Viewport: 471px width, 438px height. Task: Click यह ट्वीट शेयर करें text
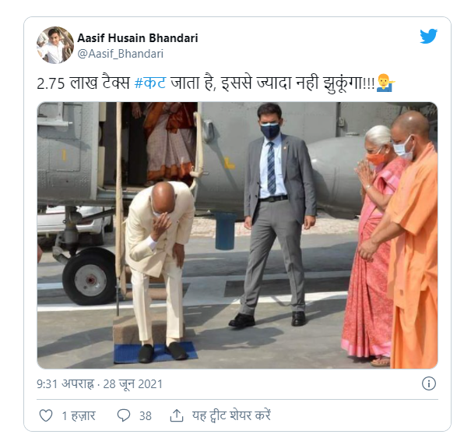[231, 415]
